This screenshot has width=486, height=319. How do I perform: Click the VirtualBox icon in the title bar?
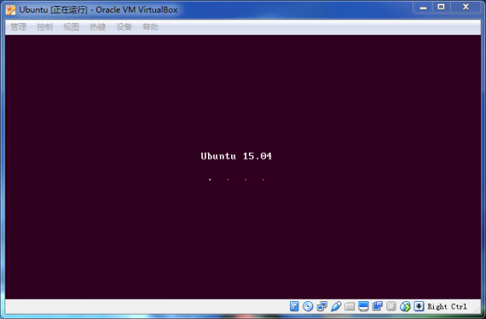10,10
